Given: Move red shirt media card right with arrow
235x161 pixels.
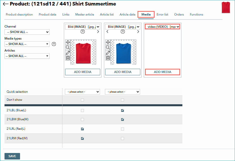Looking at the screenshot, I should 98,31.
